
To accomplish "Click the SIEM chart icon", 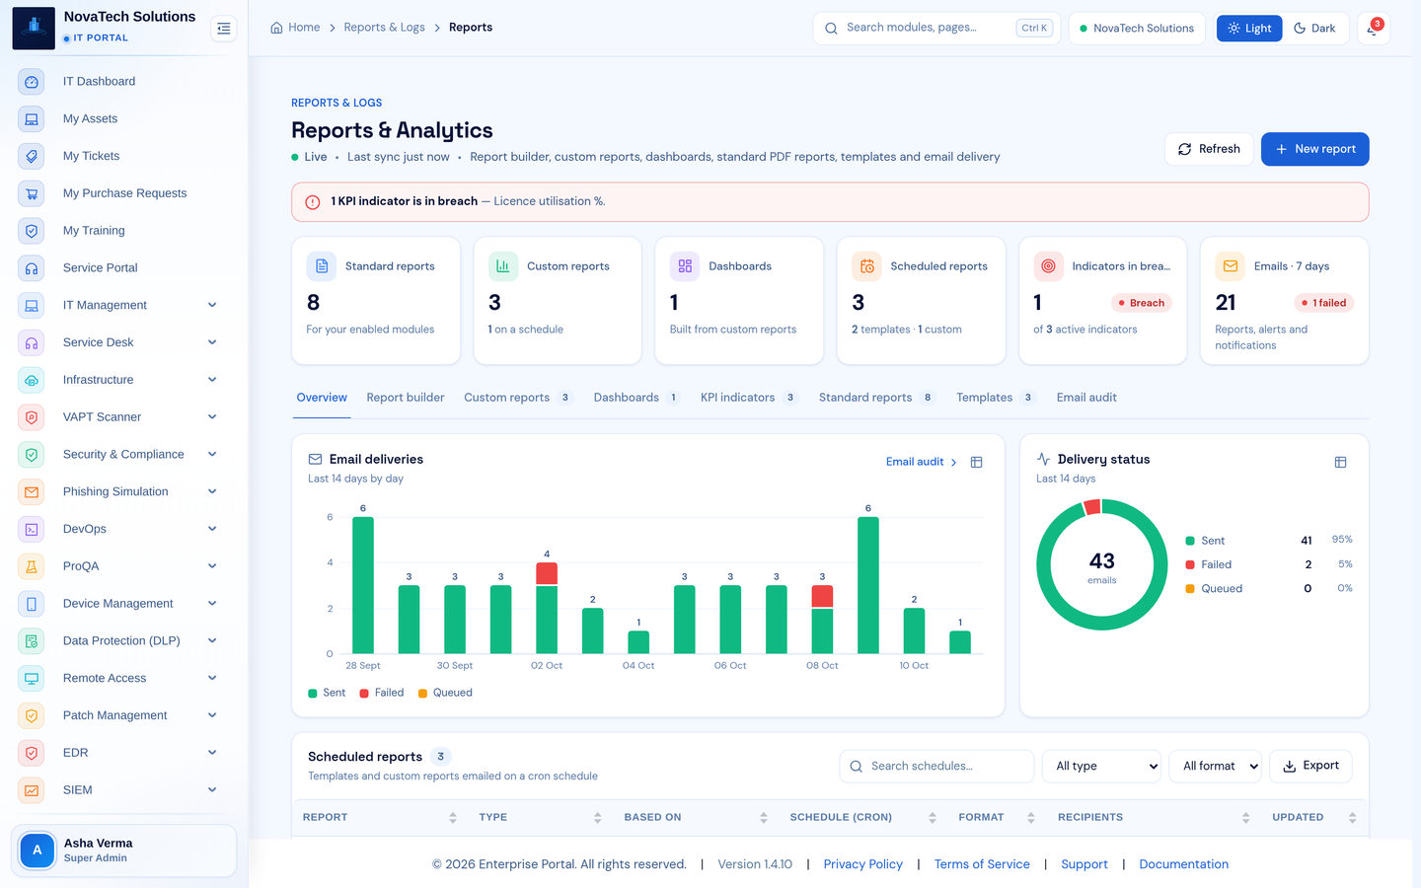I will pyautogui.click(x=32, y=790).
